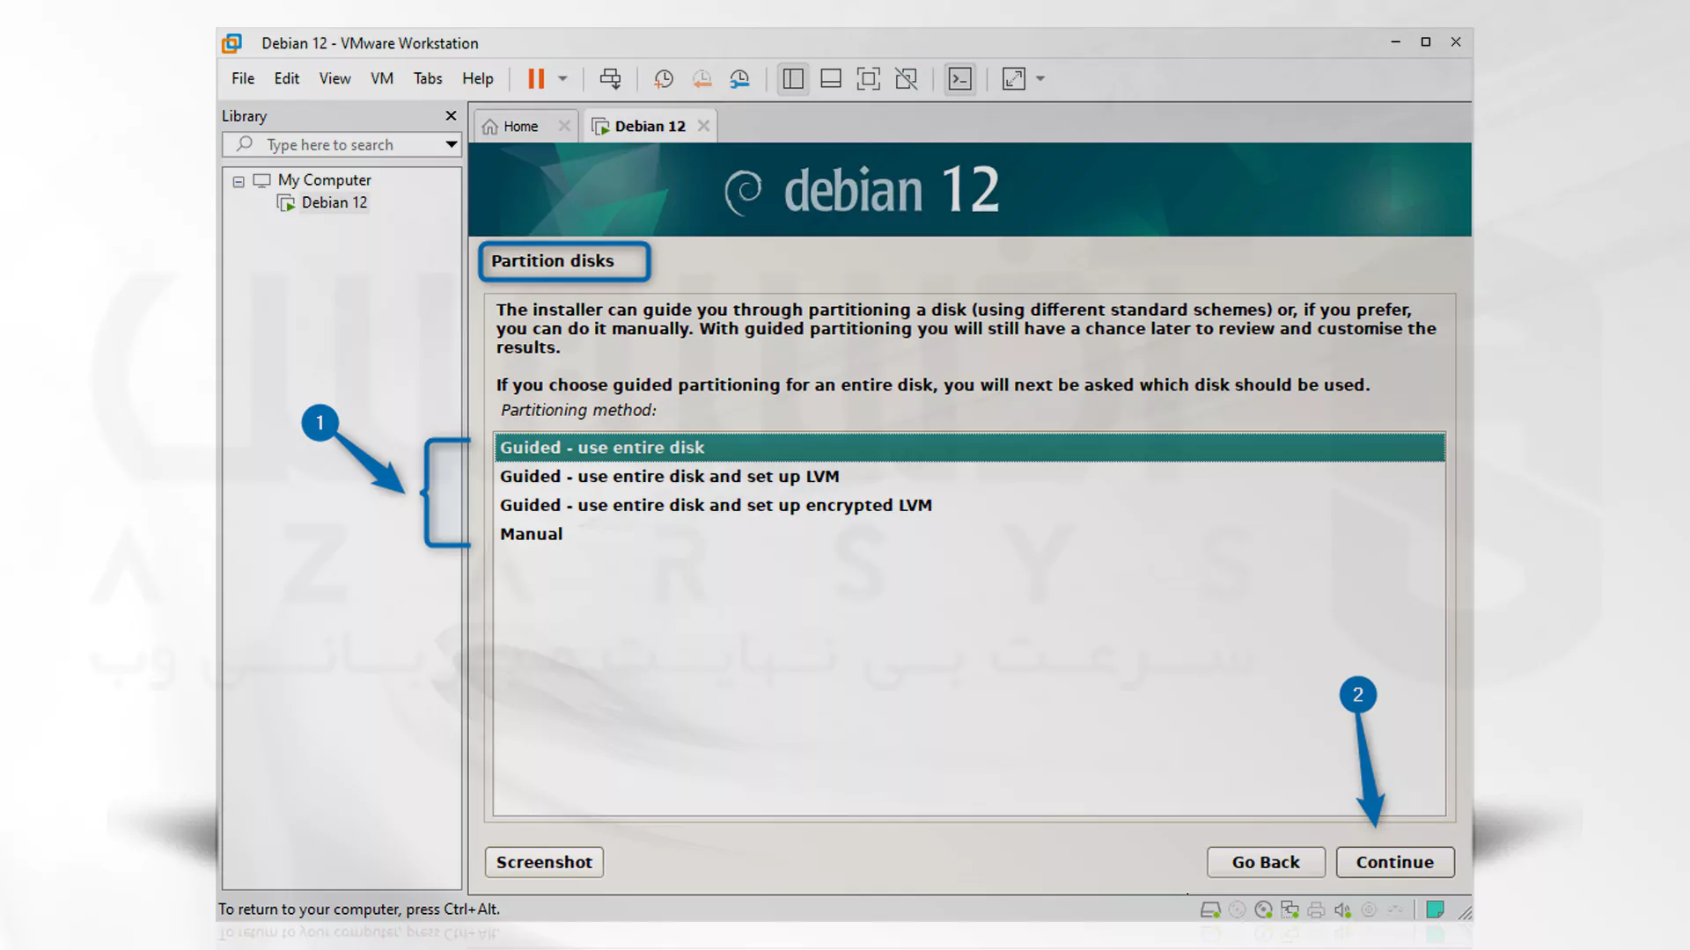Select Manual partitioning method
The image size is (1690, 950).
531,532
